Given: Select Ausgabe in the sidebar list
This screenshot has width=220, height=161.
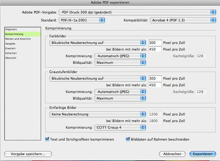Looking at the screenshot, I should point(23,44).
